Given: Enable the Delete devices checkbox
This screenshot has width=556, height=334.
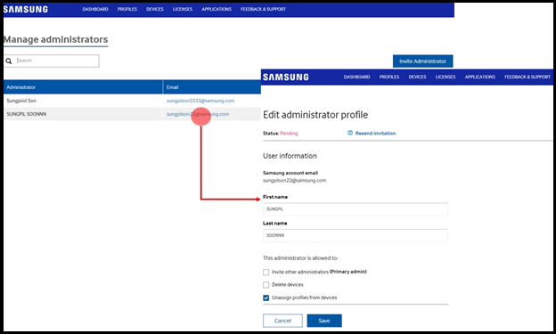Looking at the screenshot, I should [x=266, y=285].
